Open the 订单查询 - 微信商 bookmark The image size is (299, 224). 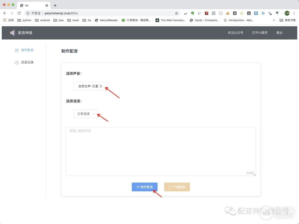point(136,20)
